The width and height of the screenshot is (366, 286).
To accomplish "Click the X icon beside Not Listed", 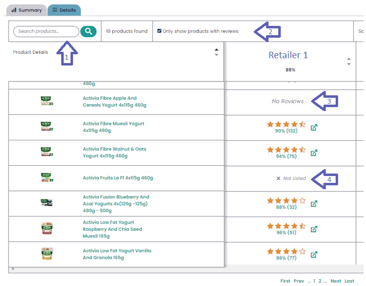I will [x=278, y=179].
